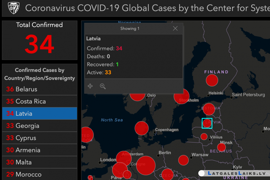The image size is (270, 180).
Task: Click the Johns Hopkins shield logo
Action: coord(13,8)
